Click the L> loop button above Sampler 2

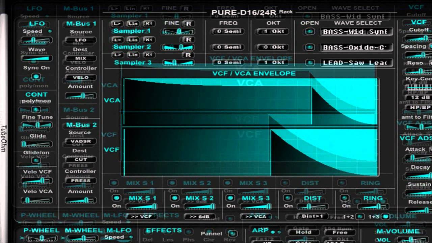(x=117, y=39)
